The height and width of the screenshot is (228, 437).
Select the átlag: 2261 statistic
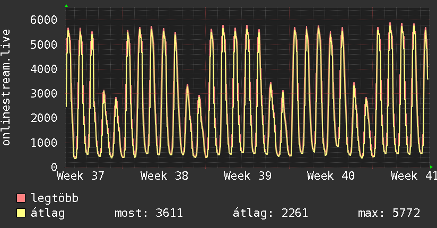[x=270, y=213]
